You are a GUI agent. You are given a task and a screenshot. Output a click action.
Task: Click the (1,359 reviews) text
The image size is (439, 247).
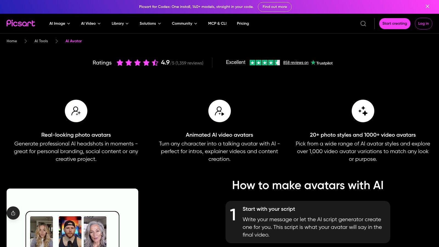click(189, 63)
